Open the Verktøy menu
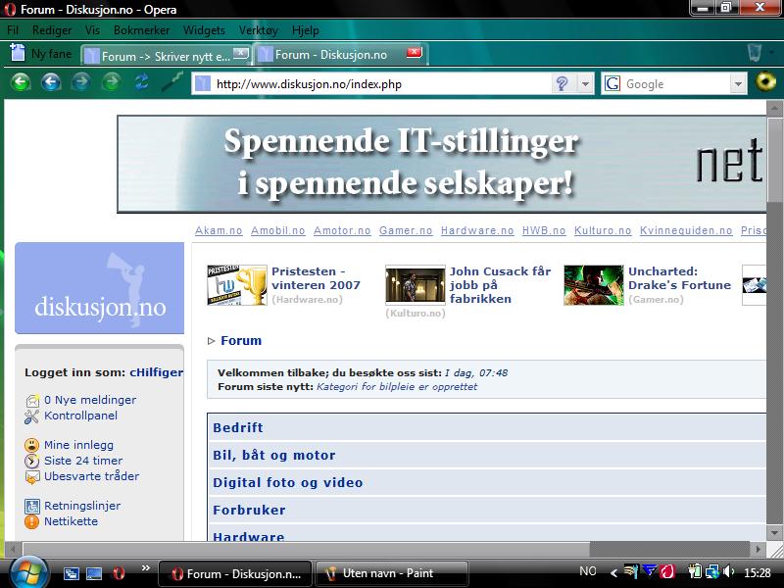This screenshot has height=588, width=784. tap(259, 30)
